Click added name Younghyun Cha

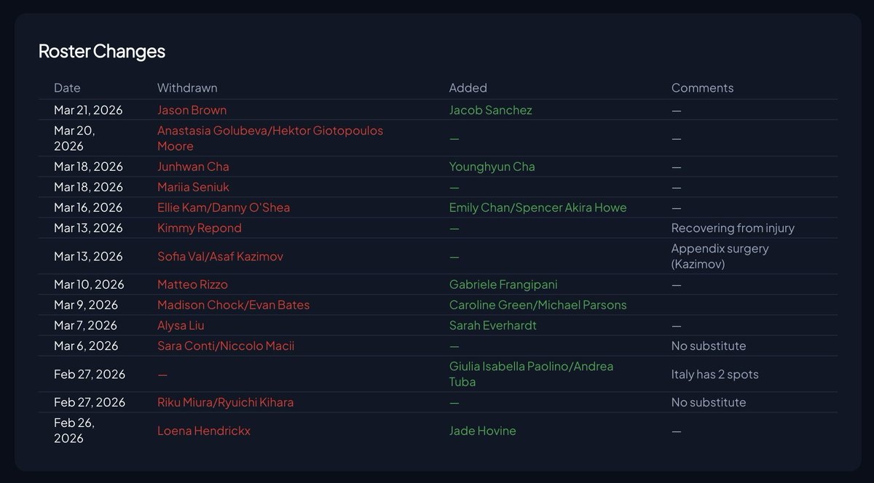coord(492,167)
